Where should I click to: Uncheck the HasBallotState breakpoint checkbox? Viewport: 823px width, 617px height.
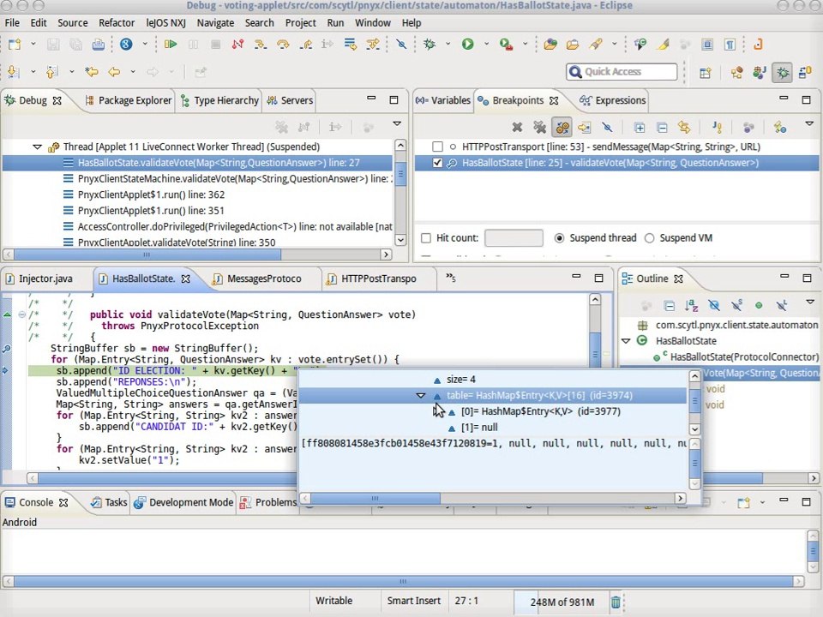(x=437, y=163)
